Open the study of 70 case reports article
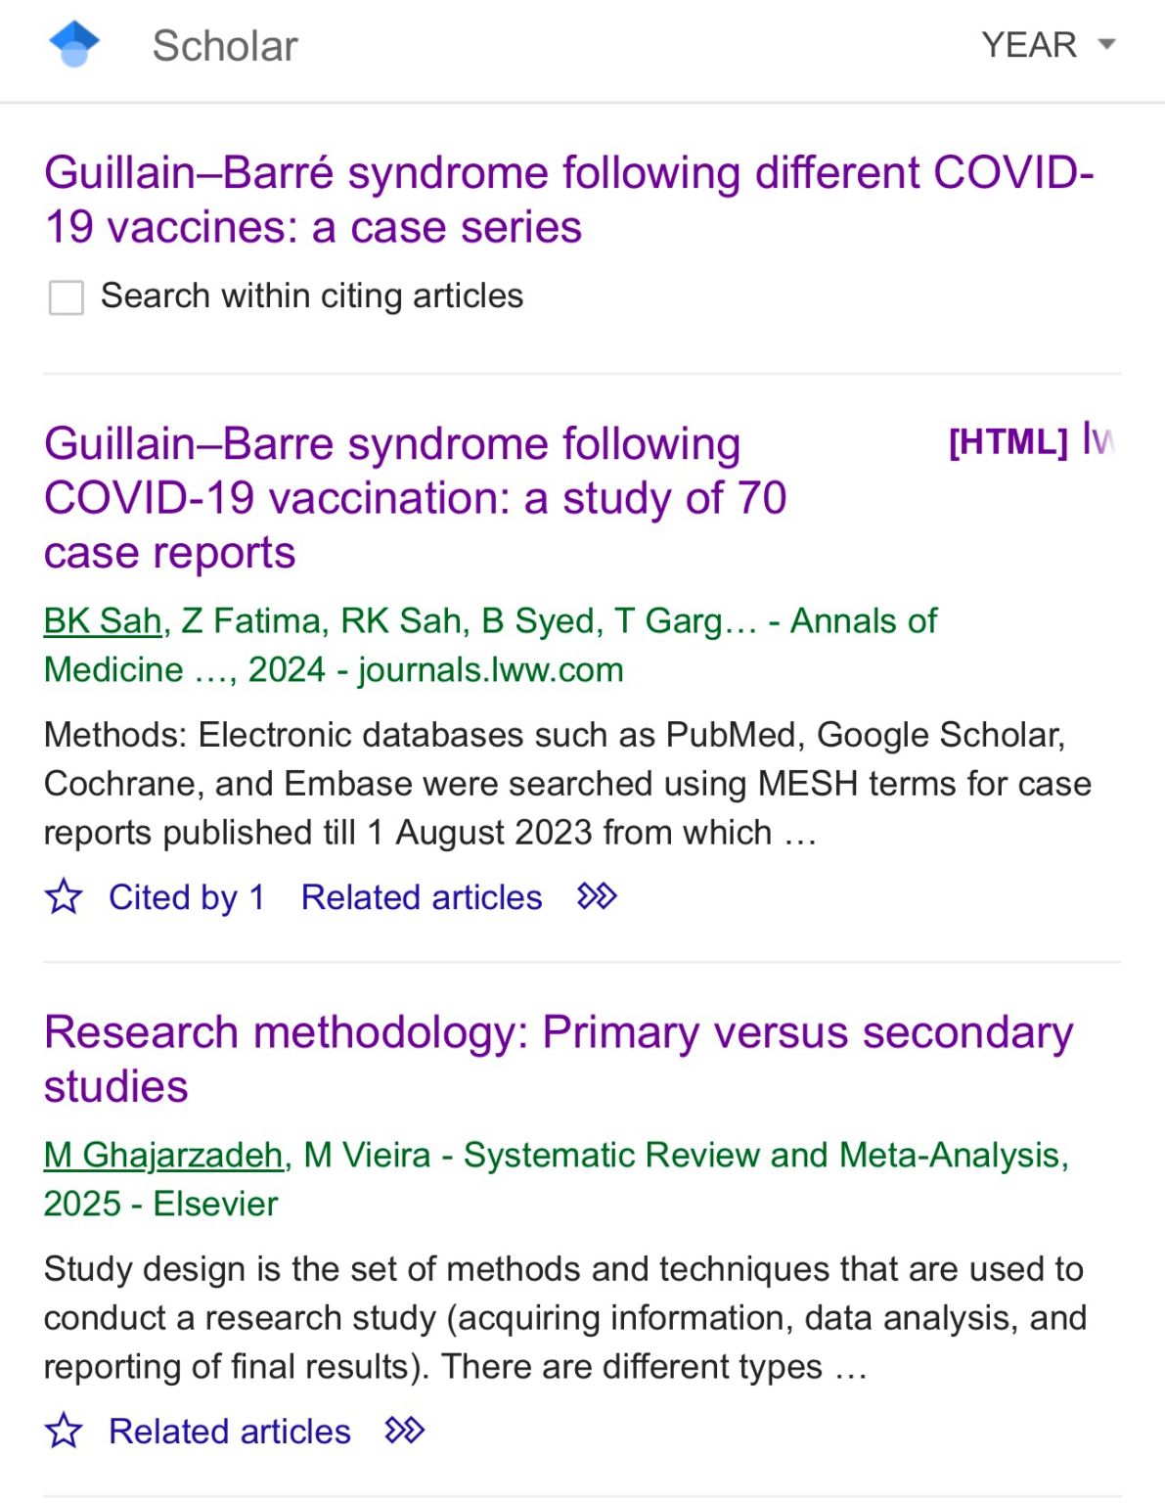The height and width of the screenshot is (1503, 1165). [416, 498]
